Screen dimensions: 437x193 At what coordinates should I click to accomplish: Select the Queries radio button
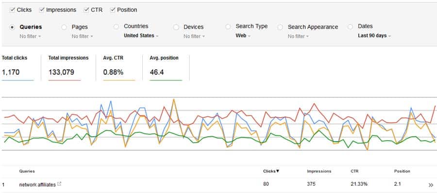pyautogui.click(x=12, y=27)
